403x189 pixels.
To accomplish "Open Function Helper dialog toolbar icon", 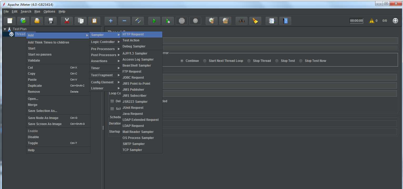I will tap(271, 21).
